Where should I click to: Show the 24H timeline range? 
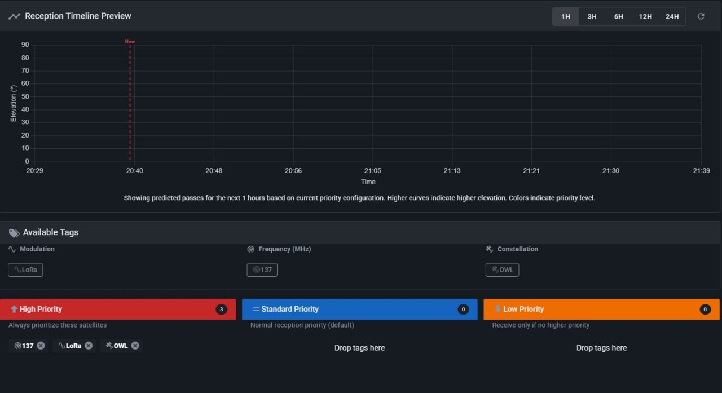[x=672, y=16]
